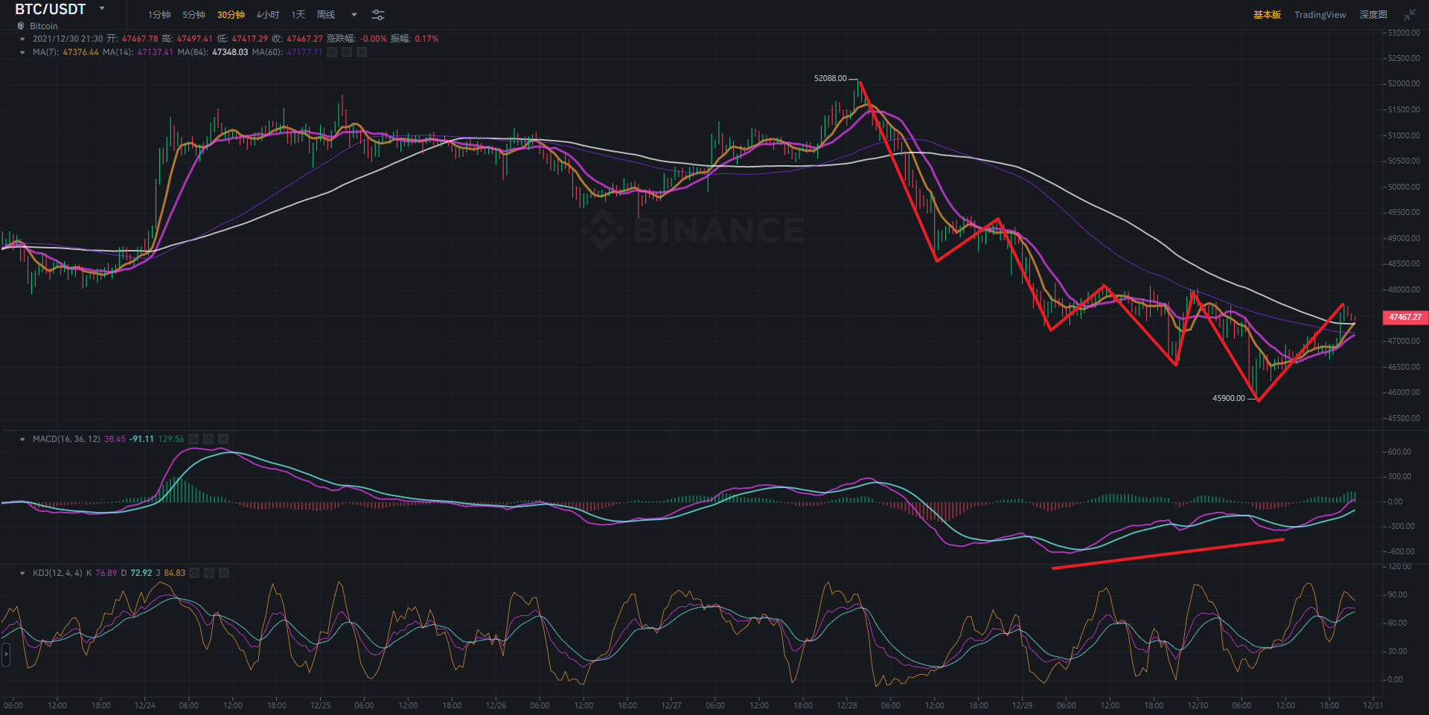This screenshot has width=1429, height=715.
Task: Delete the KDJ indicator with its X
Action: pos(224,573)
